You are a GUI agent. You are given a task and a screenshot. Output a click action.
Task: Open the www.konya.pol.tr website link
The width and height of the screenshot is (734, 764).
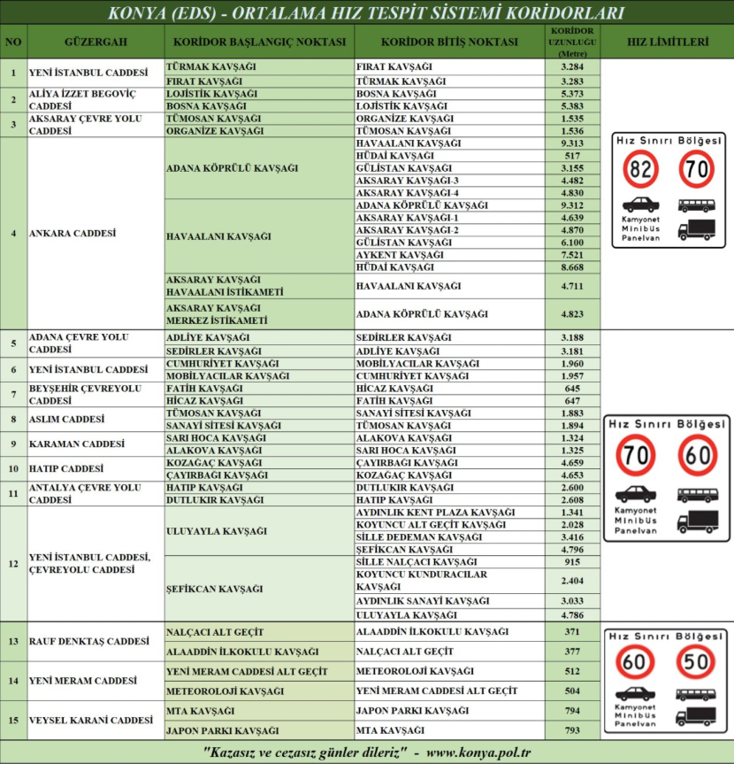click(480, 752)
